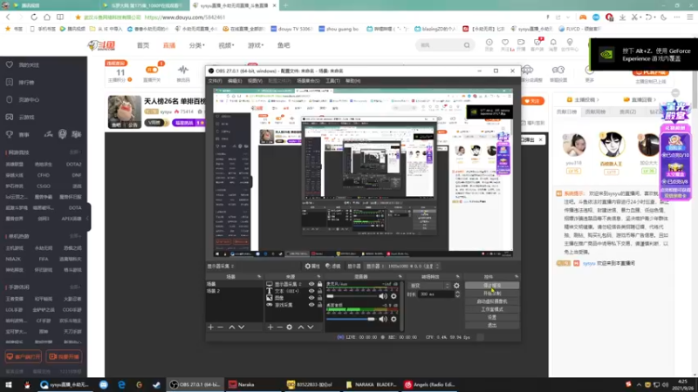This screenshot has height=392, width=698.
Task: Open desktop audio channel settings gear
Action: coord(393,319)
